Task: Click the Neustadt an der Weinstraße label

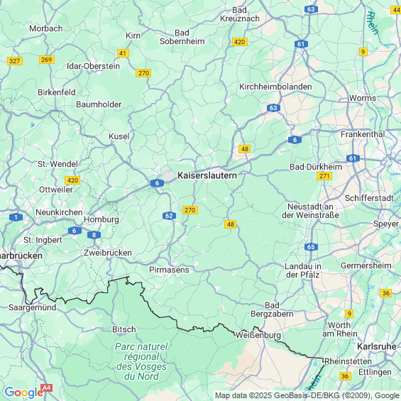Action: coord(310,211)
